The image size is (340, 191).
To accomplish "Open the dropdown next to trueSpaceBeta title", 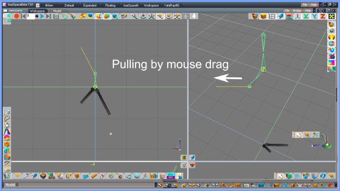I will pos(37,5).
